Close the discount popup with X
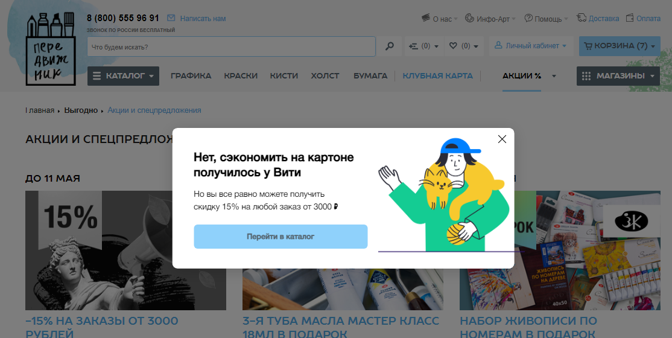 click(x=502, y=139)
